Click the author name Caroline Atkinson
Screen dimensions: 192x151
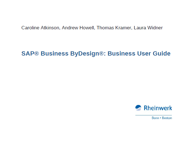[x=40, y=28]
